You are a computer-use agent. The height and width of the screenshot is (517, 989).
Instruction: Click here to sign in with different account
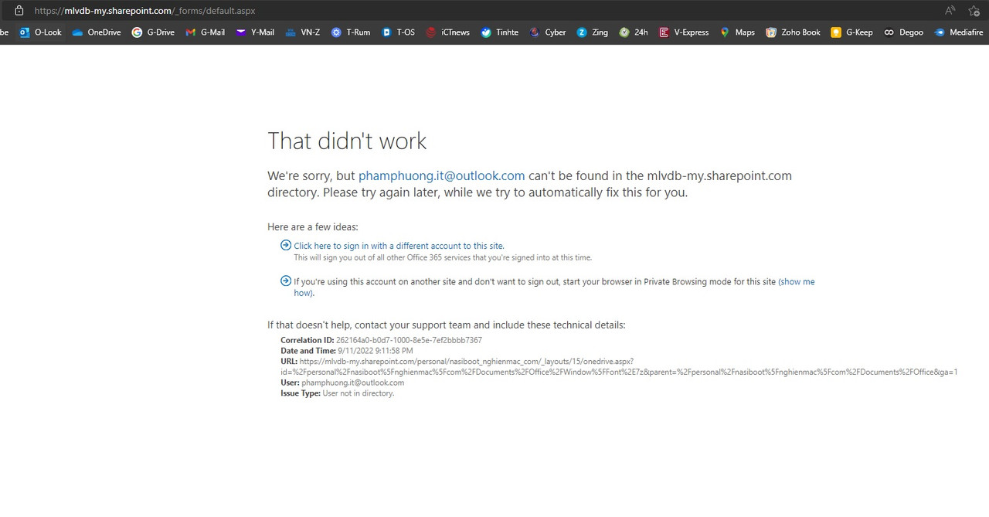click(399, 246)
